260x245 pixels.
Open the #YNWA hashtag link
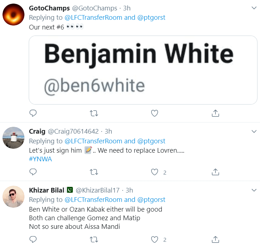point(40,159)
